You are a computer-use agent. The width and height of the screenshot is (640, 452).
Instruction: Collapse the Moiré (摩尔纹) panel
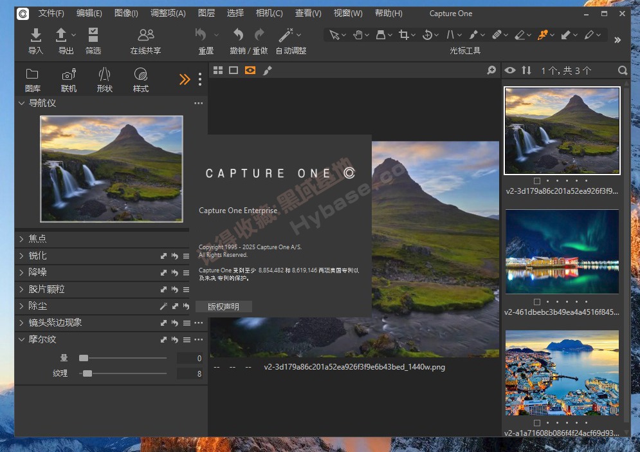click(21, 339)
